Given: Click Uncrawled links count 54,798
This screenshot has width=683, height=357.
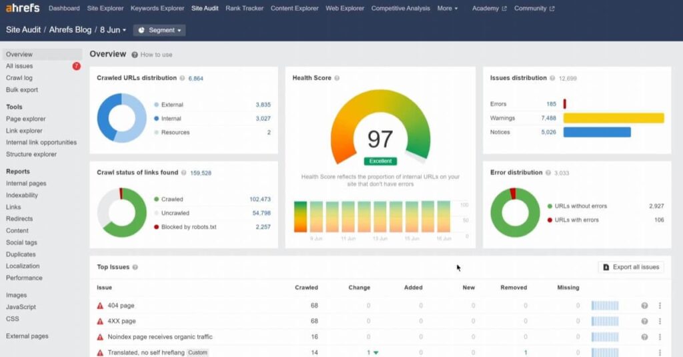Looking at the screenshot, I should point(261,213).
